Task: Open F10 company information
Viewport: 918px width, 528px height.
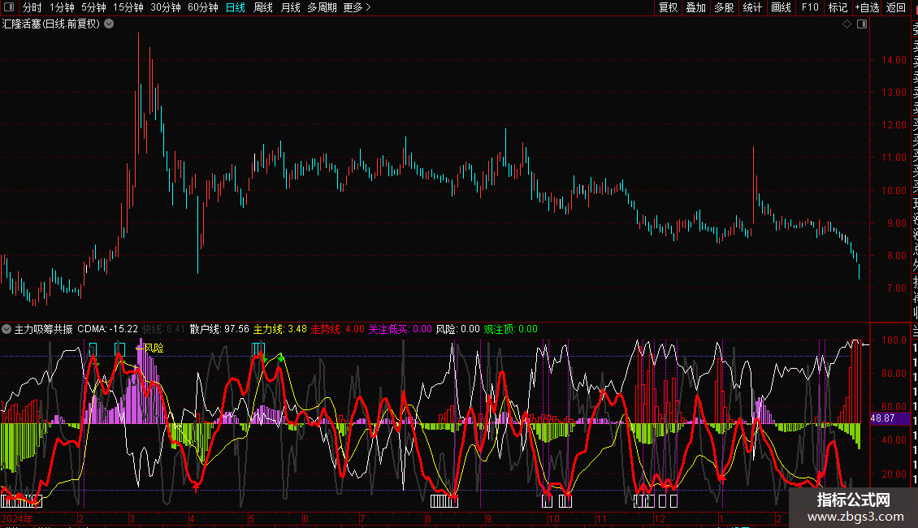Action: (x=810, y=7)
